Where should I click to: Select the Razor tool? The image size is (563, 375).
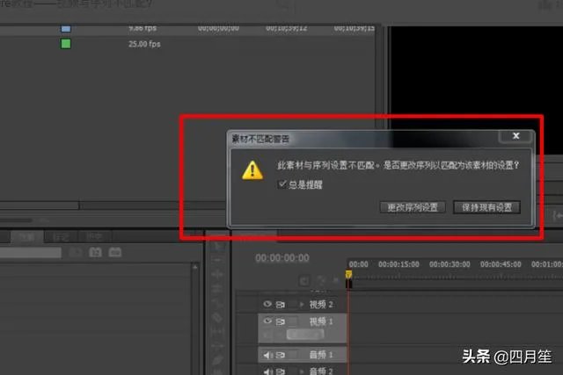[217, 318]
